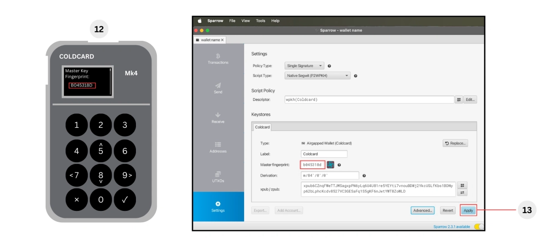556x247 pixels.
Task: Toggle the yellow server connection switch
Action: click(478, 227)
